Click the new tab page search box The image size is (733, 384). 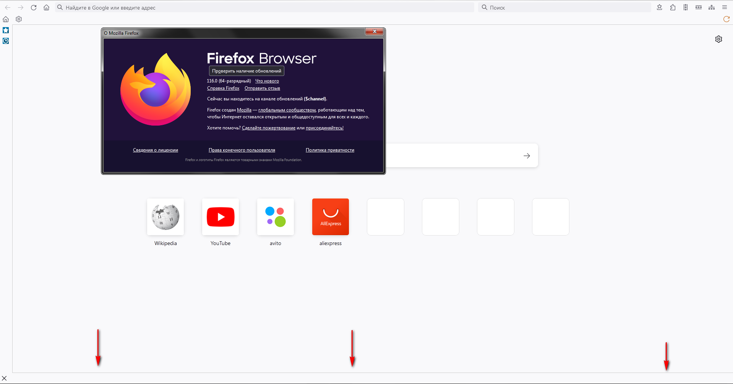[462, 155]
